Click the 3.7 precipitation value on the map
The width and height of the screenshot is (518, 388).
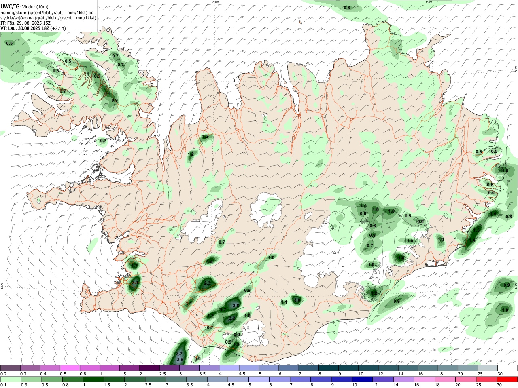(179, 354)
